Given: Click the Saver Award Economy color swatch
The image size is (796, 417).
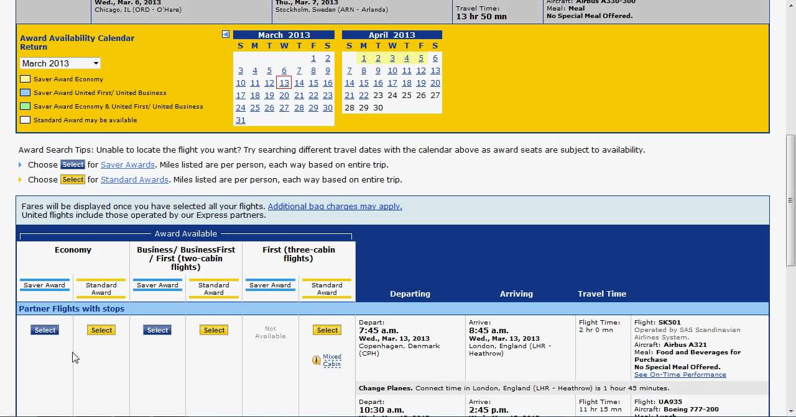Looking at the screenshot, I should click(25, 79).
